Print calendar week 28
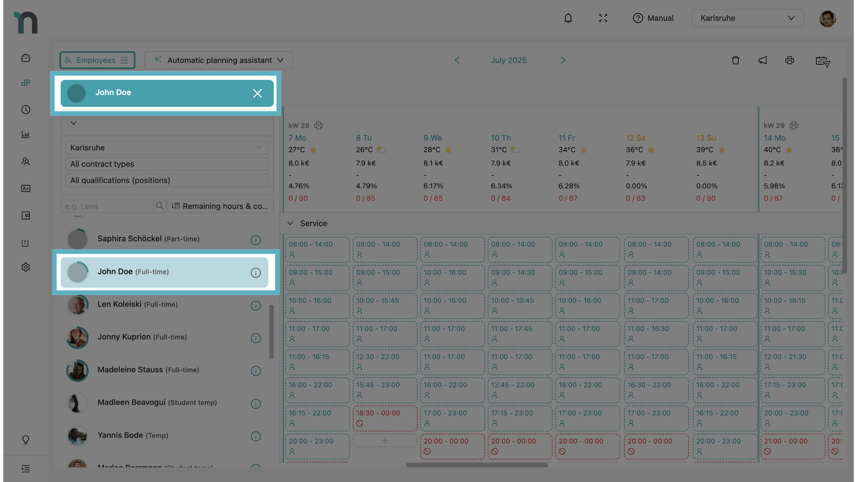 pyautogui.click(x=318, y=125)
